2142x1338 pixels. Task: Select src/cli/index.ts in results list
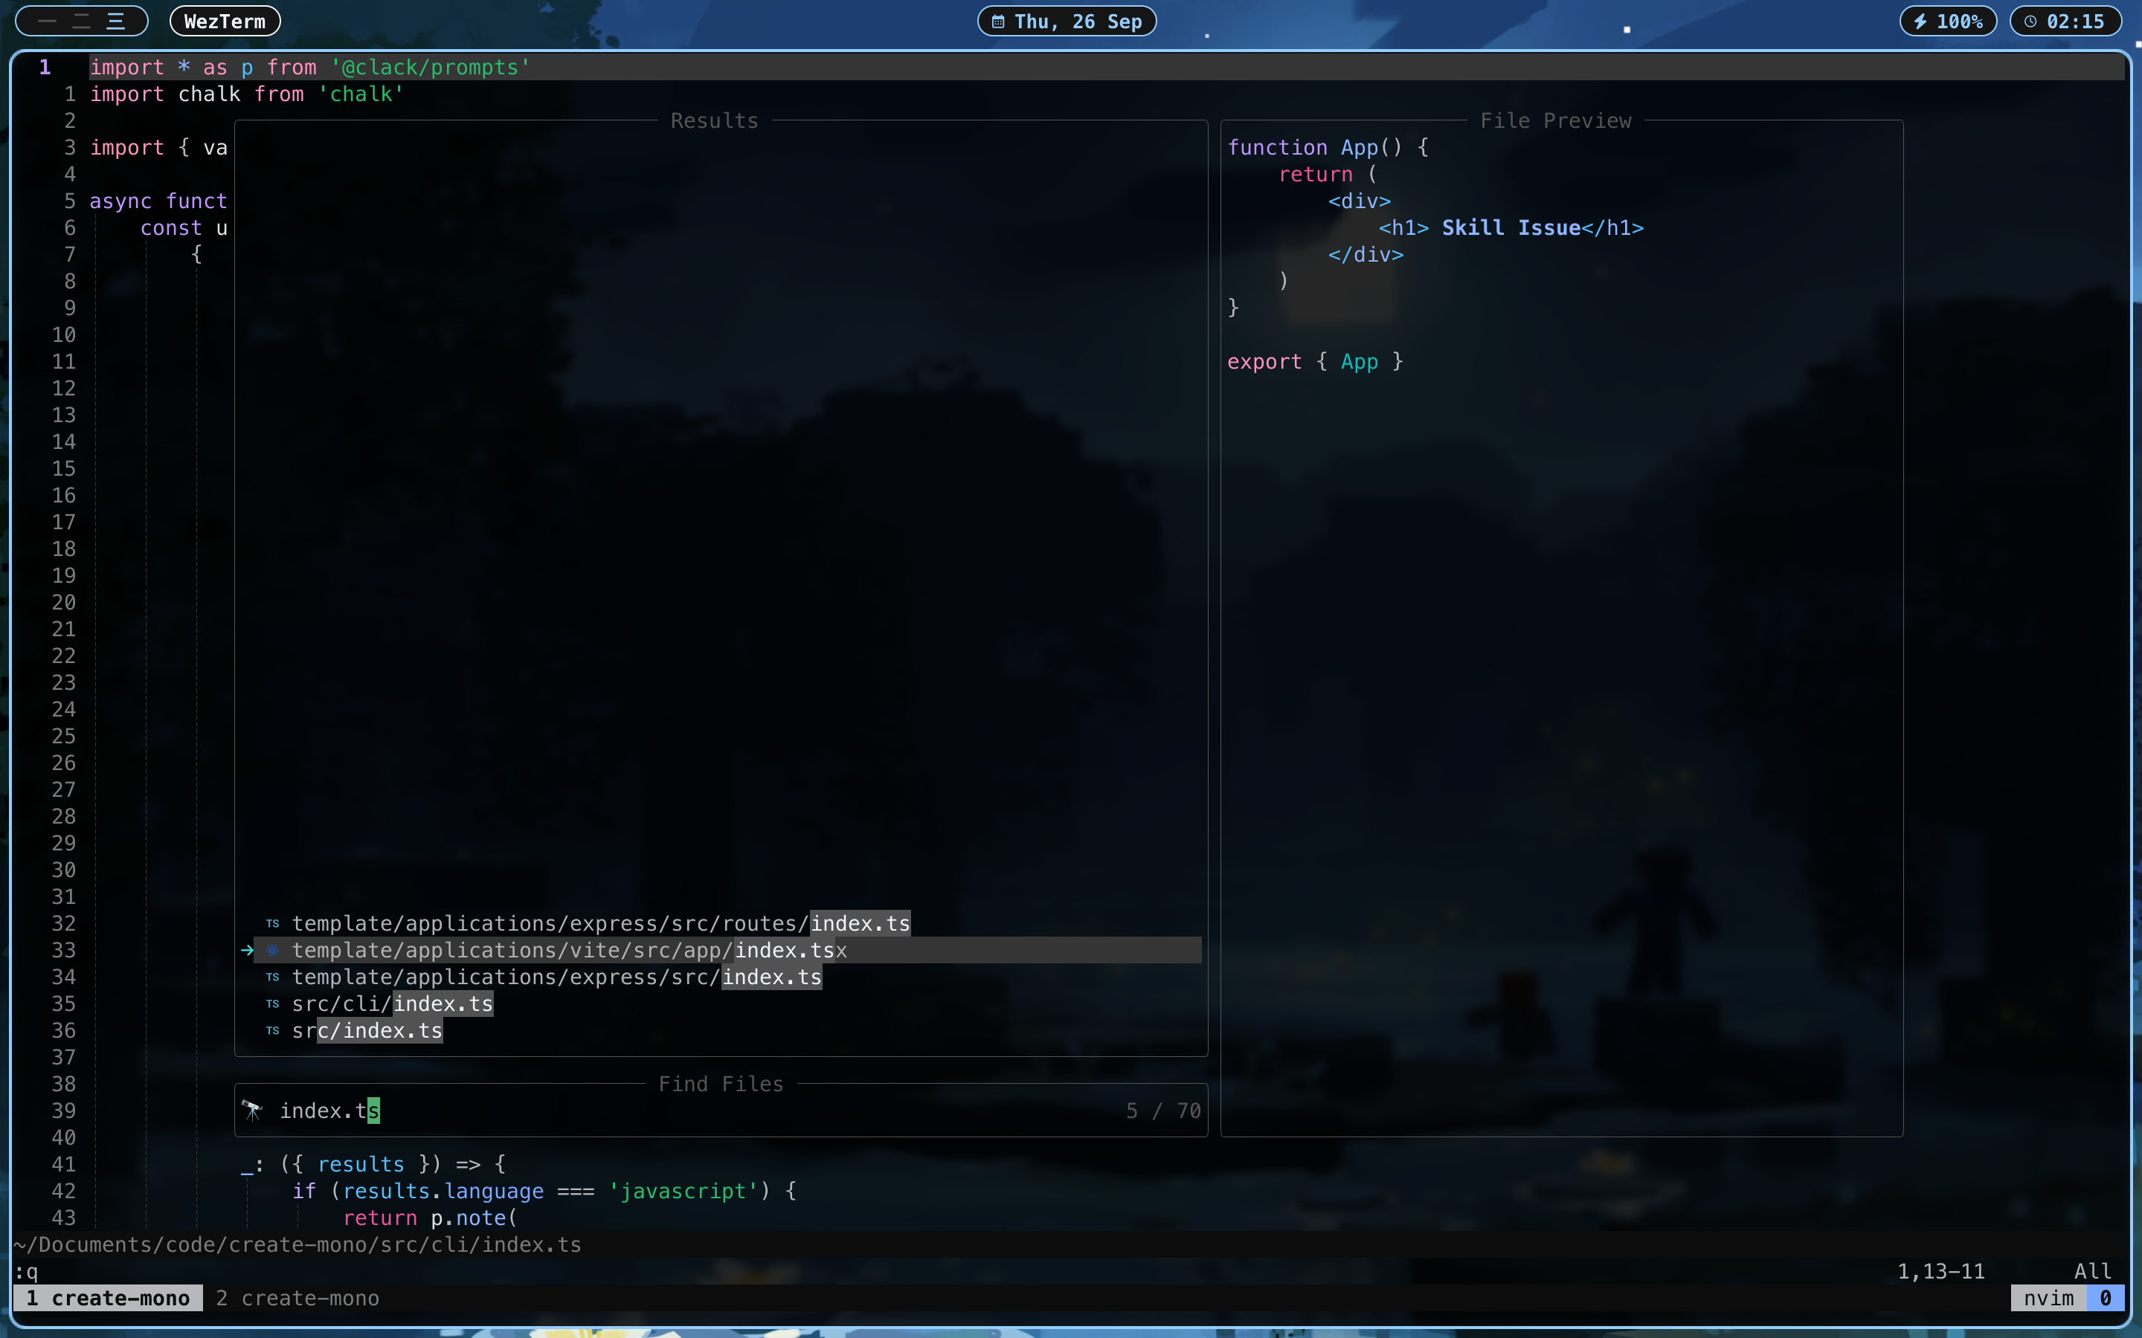[x=392, y=1003]
